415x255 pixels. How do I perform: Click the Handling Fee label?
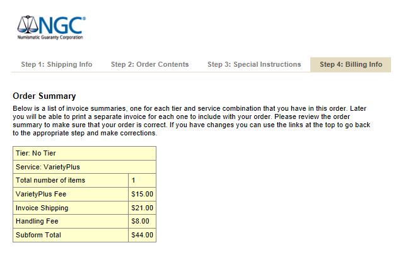(37, 222)
